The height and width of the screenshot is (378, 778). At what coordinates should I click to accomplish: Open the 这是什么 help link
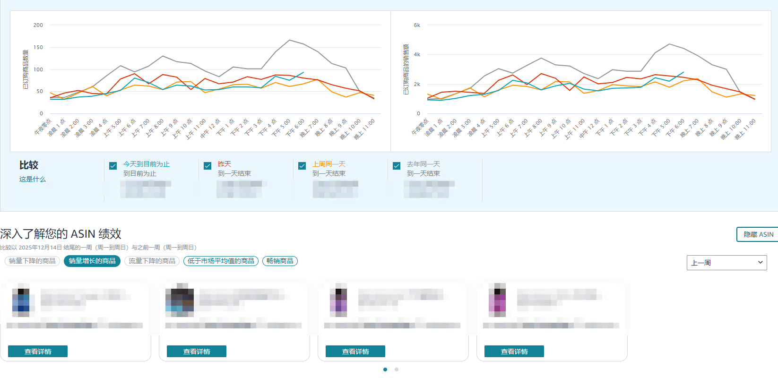[x=33, y=180]
